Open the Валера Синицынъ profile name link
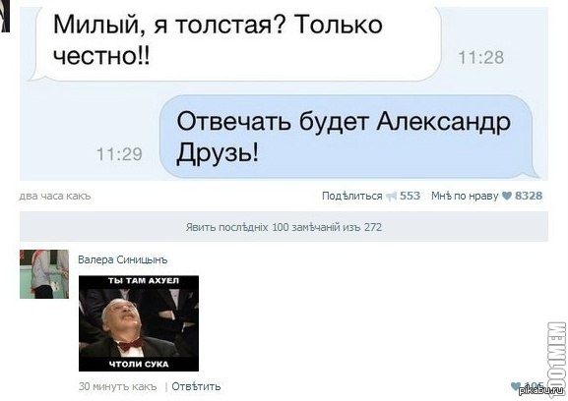This screenshot has width=568, height=401. (x=123, y=259)
